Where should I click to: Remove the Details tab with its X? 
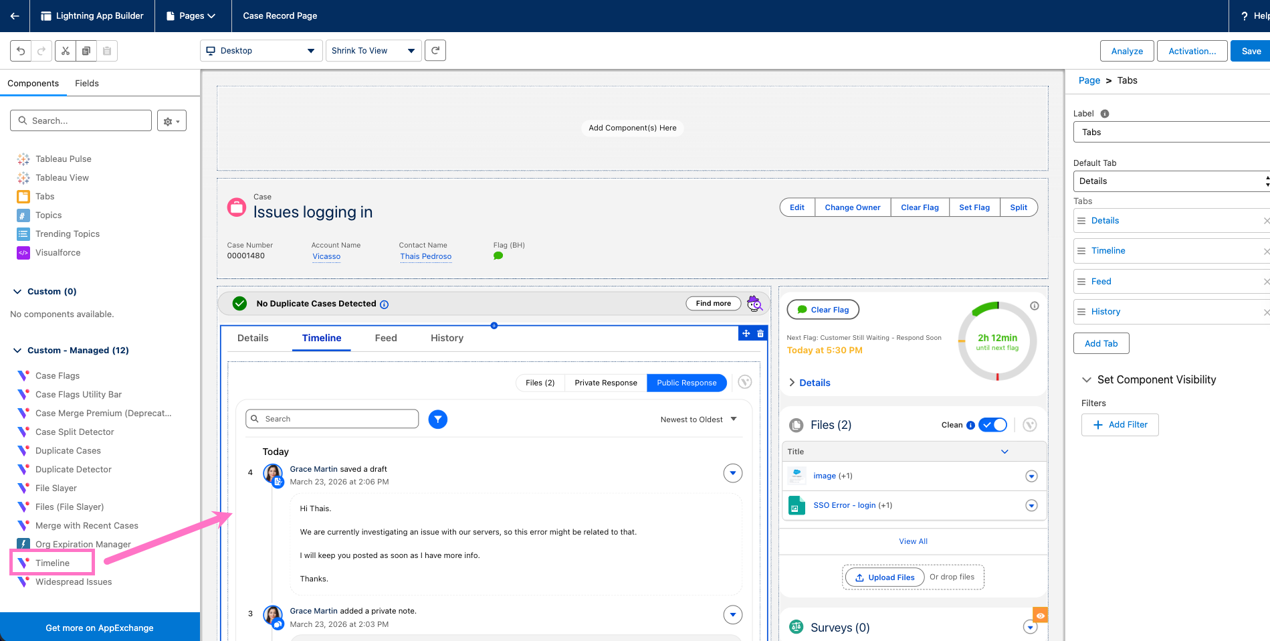(1266, 221)
